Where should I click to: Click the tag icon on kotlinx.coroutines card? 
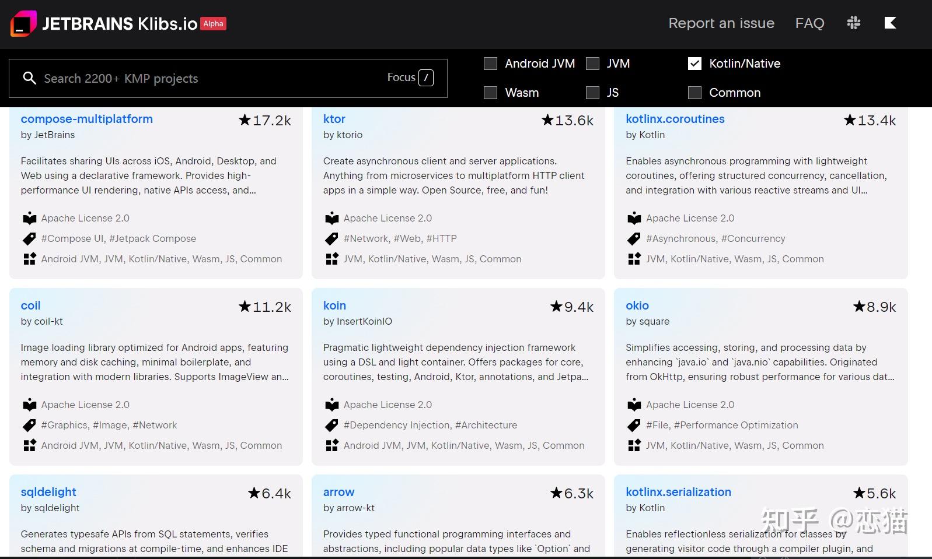pyautogui.click(x=634, y=239)
